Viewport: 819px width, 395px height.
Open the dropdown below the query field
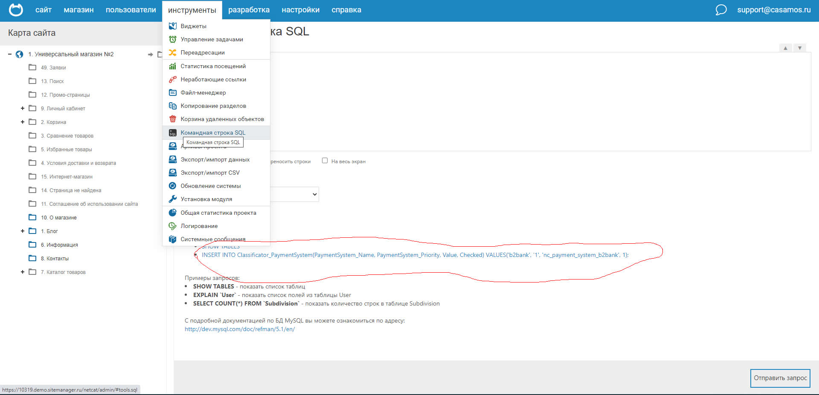295,194
